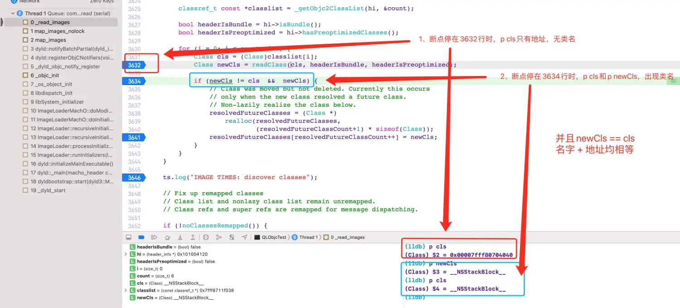Open the Debug Memory Graph icon
680x308 pixels.
point(219,237)
